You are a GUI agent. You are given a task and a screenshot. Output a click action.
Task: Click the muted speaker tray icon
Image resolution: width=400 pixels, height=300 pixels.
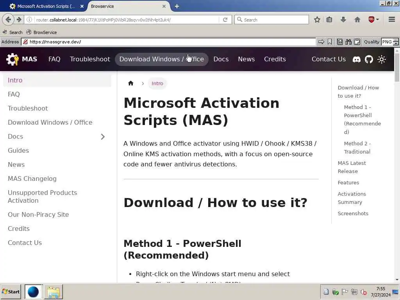pyautogui.click(x=364, y=292)
